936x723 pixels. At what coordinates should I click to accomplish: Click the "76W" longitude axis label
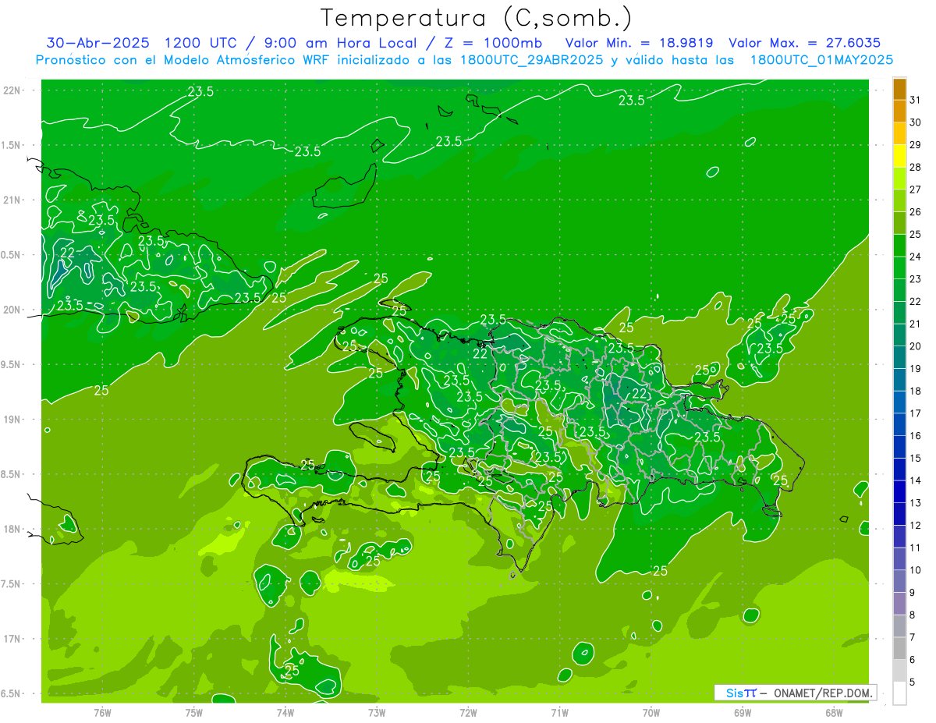click(102, 713)
